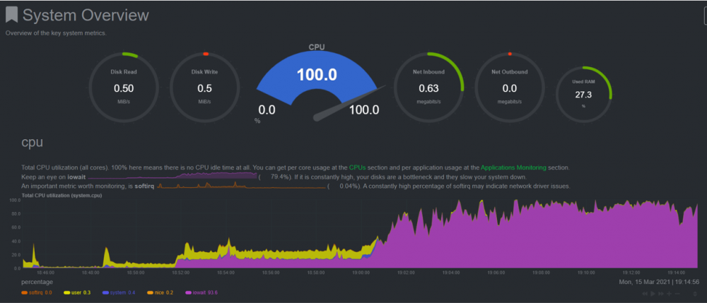Click 'Overview of the key system metrics.' text

pyautogui.click(x=56, y=33)
